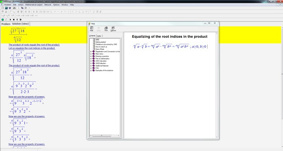283x151 pixels.
Task: Select the UMS topic at the tree top
Action: point(97,40)
